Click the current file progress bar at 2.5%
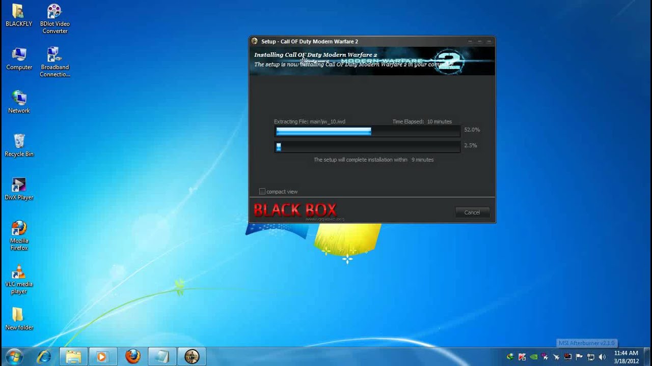 point(367,147)
